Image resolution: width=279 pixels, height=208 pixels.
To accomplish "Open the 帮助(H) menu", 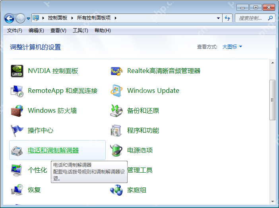I will (x=103, y=31).
